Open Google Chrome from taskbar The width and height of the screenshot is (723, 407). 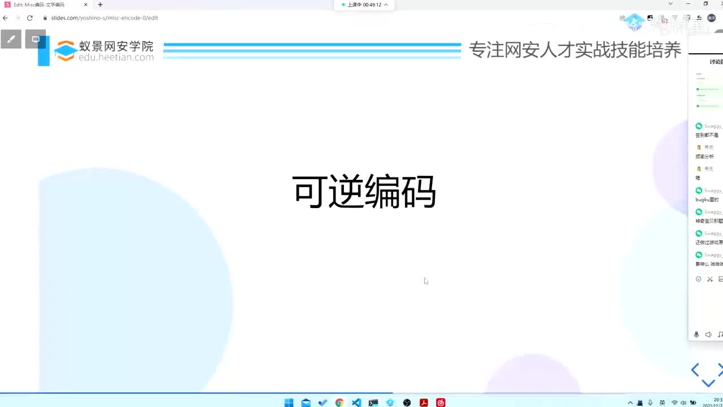[339, 402]
